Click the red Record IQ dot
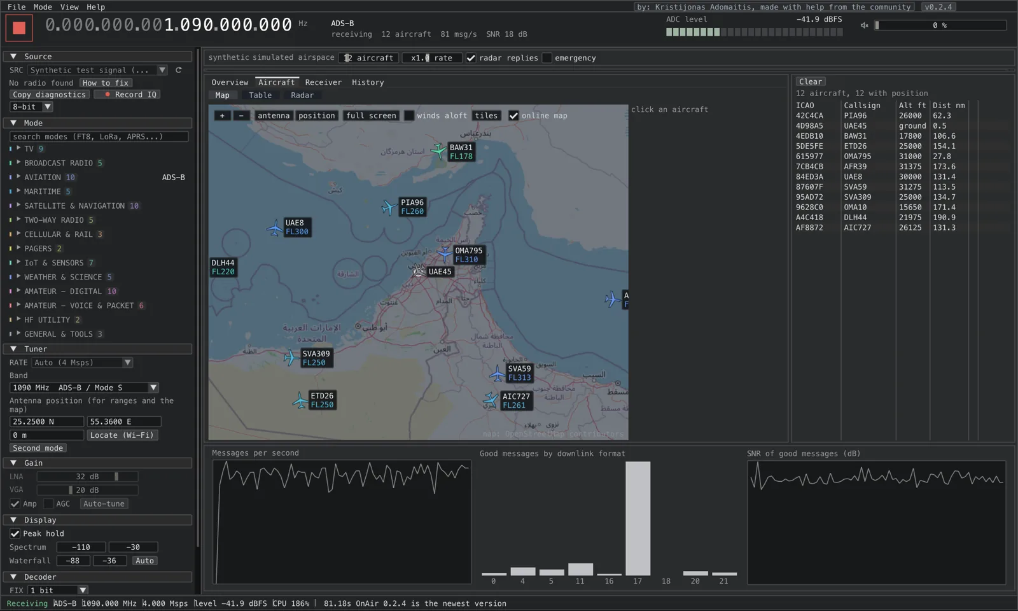This screenshot has width=1018, height=611. coord(108,94)
